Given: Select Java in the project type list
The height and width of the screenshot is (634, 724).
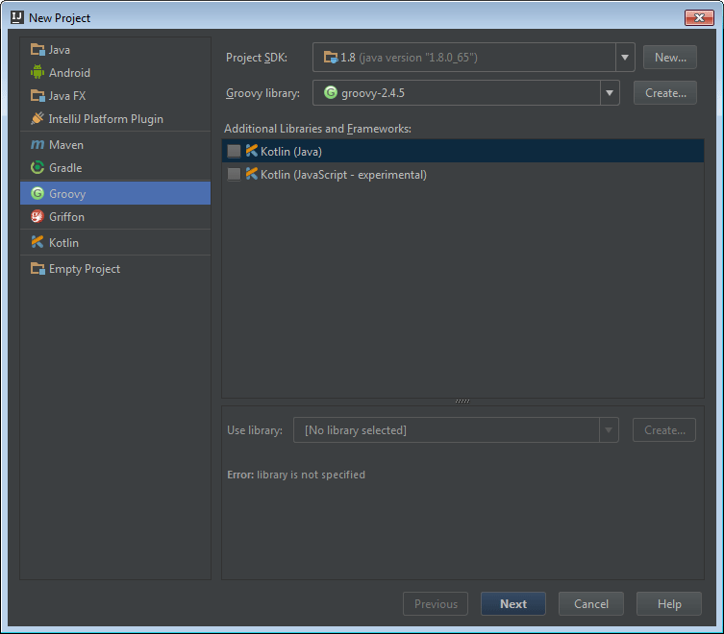Looking at the screenshot, I should coord(115,49).
